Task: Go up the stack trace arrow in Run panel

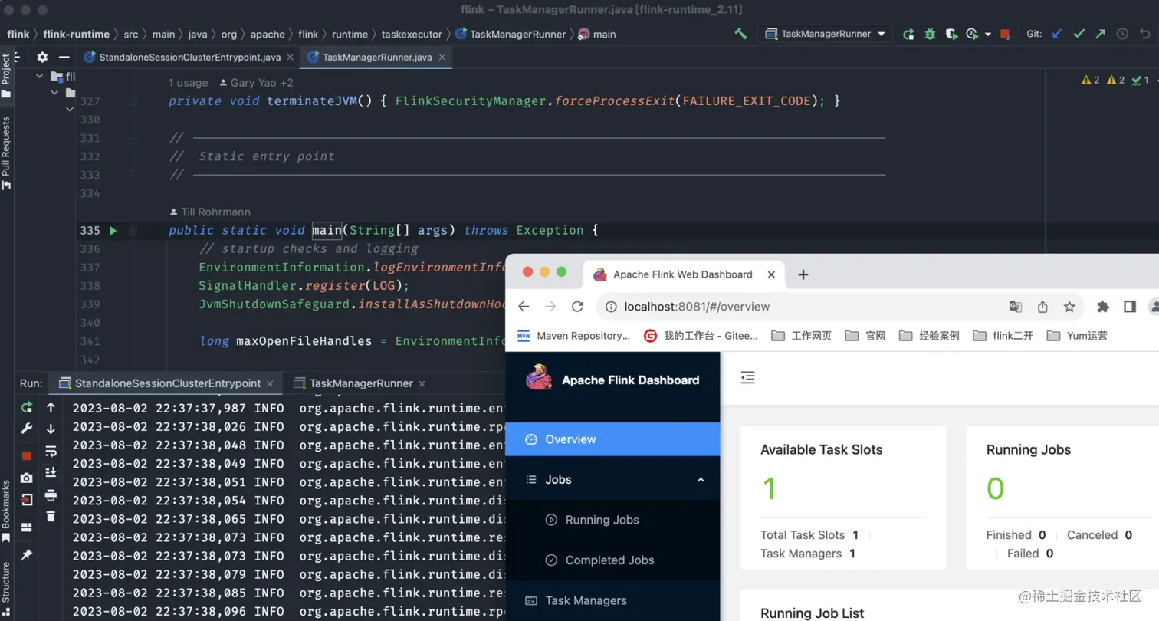Action: point(51,408)
